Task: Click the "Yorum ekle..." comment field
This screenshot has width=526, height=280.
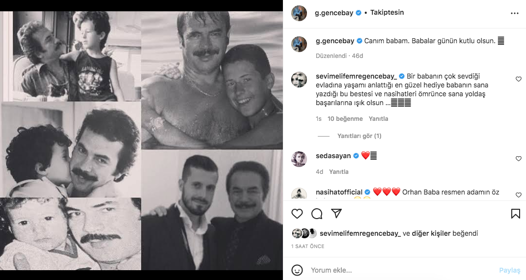Action: click(x=393, y=270)
